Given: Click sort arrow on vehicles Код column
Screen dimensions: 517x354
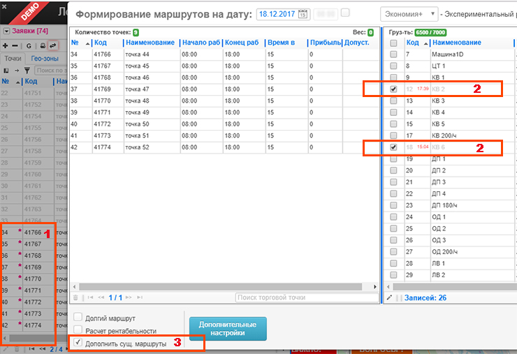Looking at the screenshot, I should pos(425,43).
